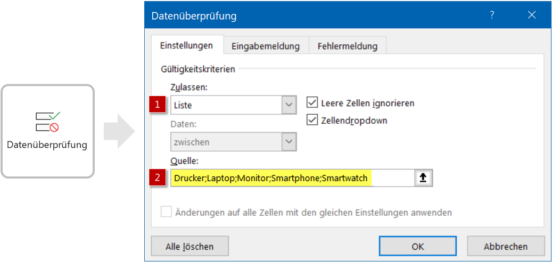Viewport: 552px width, 262px height.
Task: Click the collapse dialog arrow beside Quelle
Action: 423,179
